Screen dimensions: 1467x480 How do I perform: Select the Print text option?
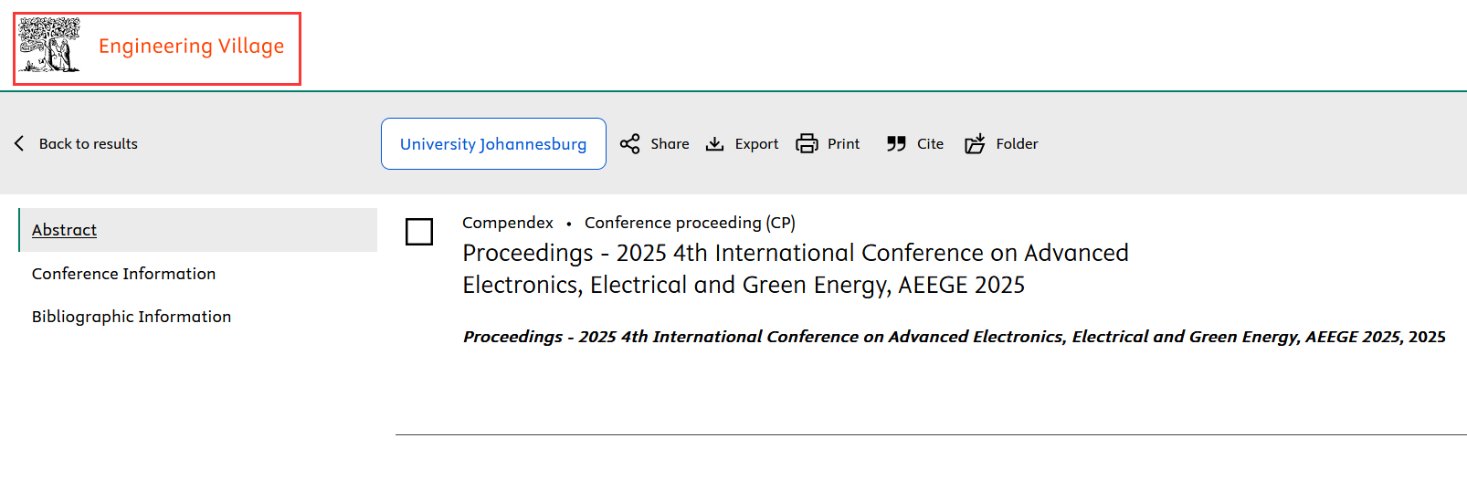pyautogui.click(x=843, y=143)
